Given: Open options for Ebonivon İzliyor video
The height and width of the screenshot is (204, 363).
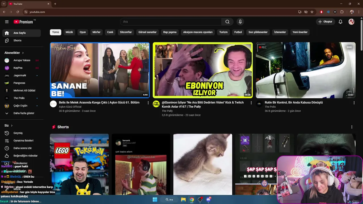Looking at the screenshot, I should (251, 103).
